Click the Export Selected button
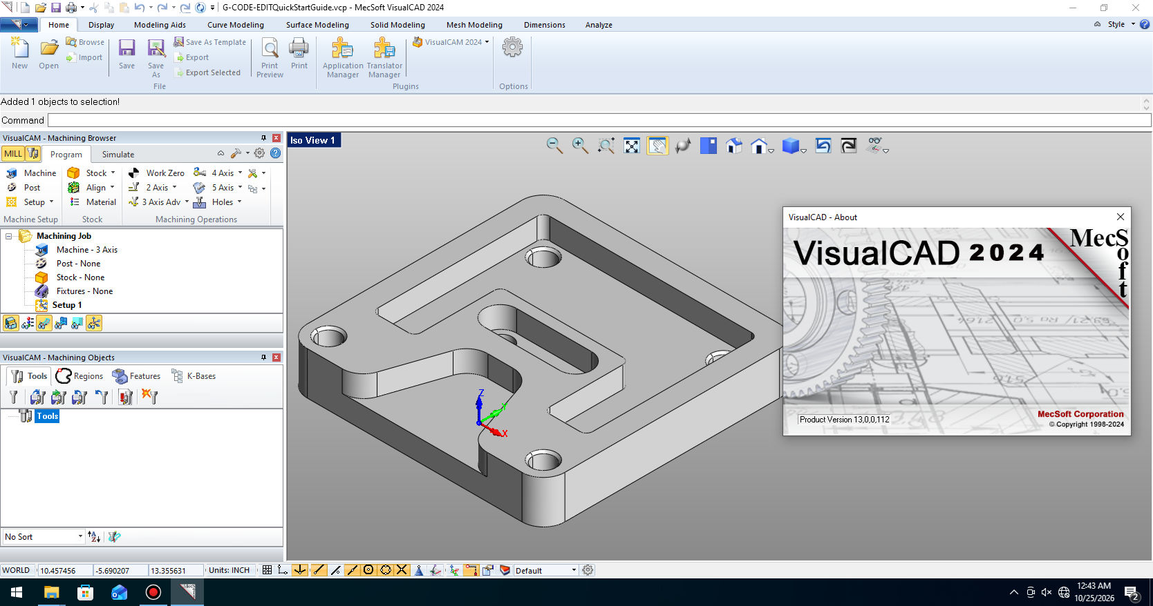1153x606 pixels. point(207,72)
